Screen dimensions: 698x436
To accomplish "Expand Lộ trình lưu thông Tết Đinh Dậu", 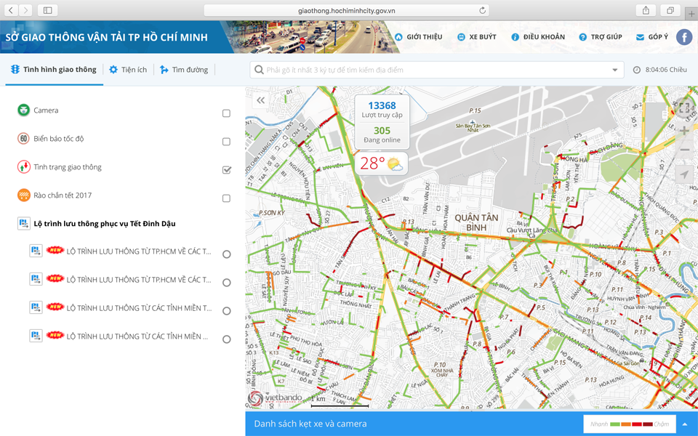I will 105,224.
